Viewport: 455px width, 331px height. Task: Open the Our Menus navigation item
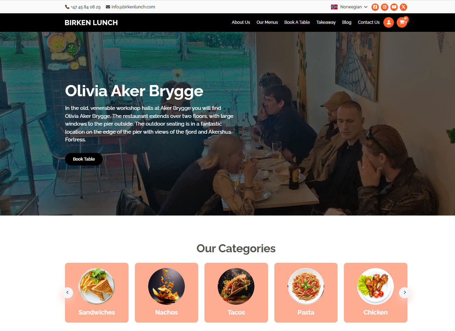[x=267, y=22]
